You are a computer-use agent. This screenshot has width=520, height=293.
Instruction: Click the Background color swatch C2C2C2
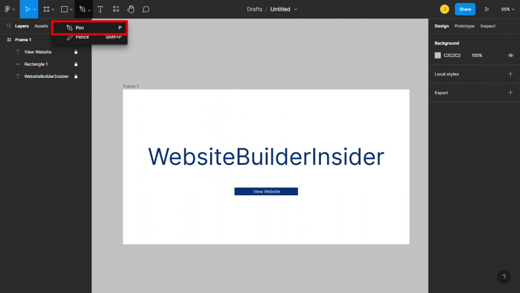(x=437, y=55)
